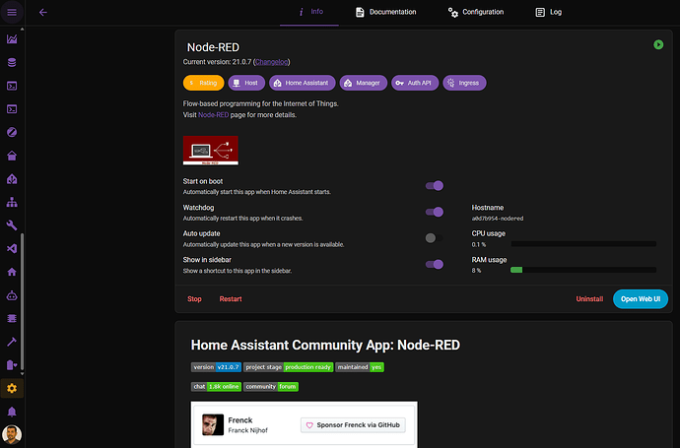The image size is (680, 448).
Task: Click the green running status icon
Action: [x=658, y=44]
